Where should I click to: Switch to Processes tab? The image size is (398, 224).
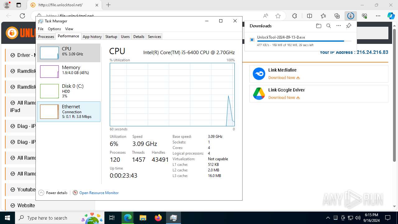46,36
